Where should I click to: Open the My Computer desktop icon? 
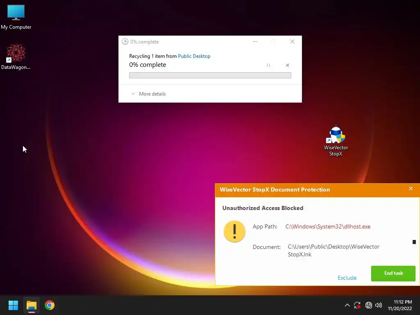(x=16, y=17)
